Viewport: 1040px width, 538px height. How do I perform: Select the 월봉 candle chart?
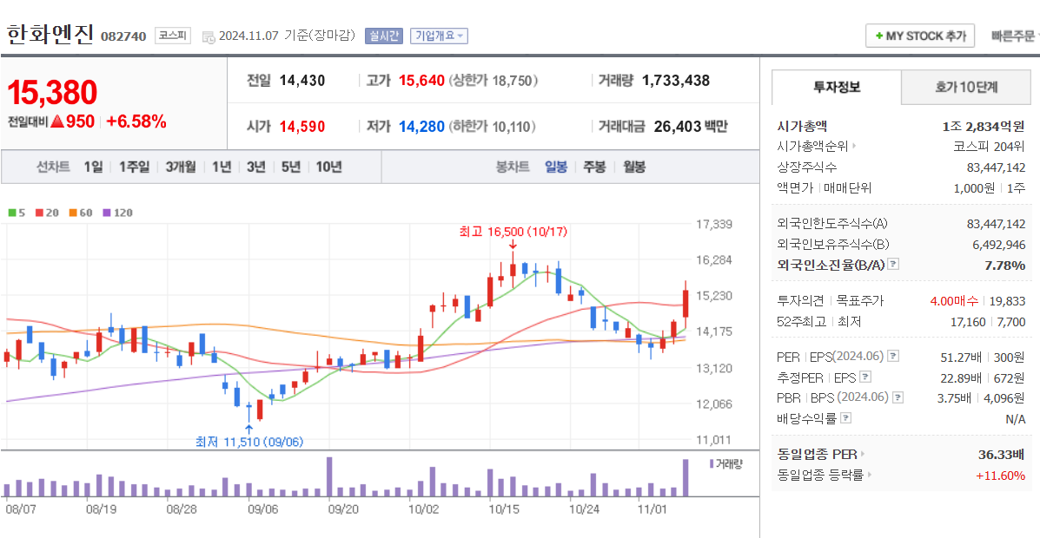634,167
